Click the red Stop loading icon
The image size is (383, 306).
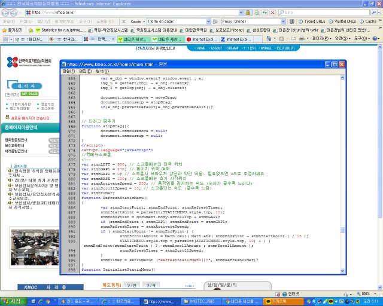coord(273,13)
